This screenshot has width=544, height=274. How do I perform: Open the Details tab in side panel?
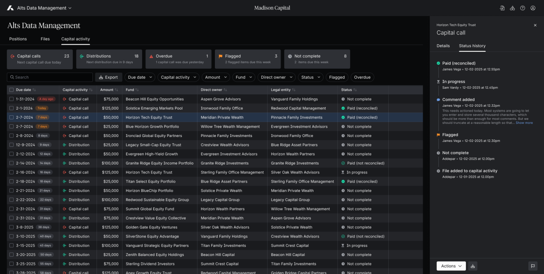tap(443, 46)
